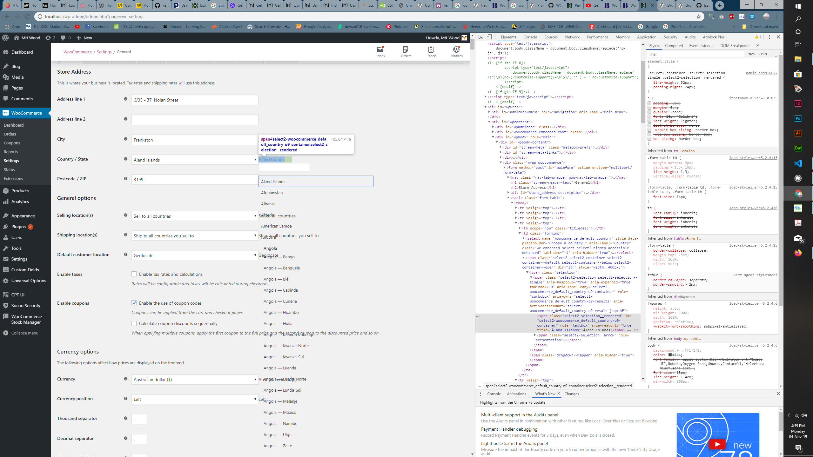The width and height of the screenshot is (813, 457).
Task: Open the Default customer location dropdown
Action: click(194, 255)
